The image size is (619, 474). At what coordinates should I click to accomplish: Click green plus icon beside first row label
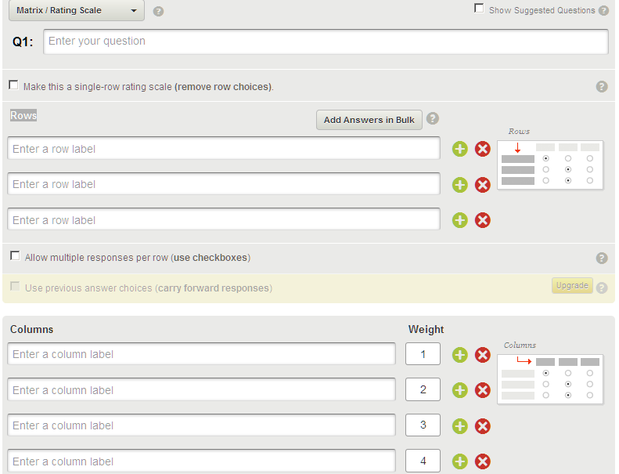[x=460, y=149]
